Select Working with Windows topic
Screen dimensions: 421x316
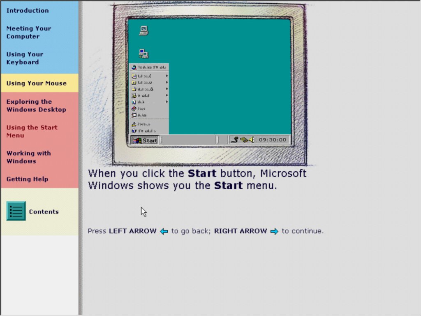pyautogui.click(x=28, y=157)
